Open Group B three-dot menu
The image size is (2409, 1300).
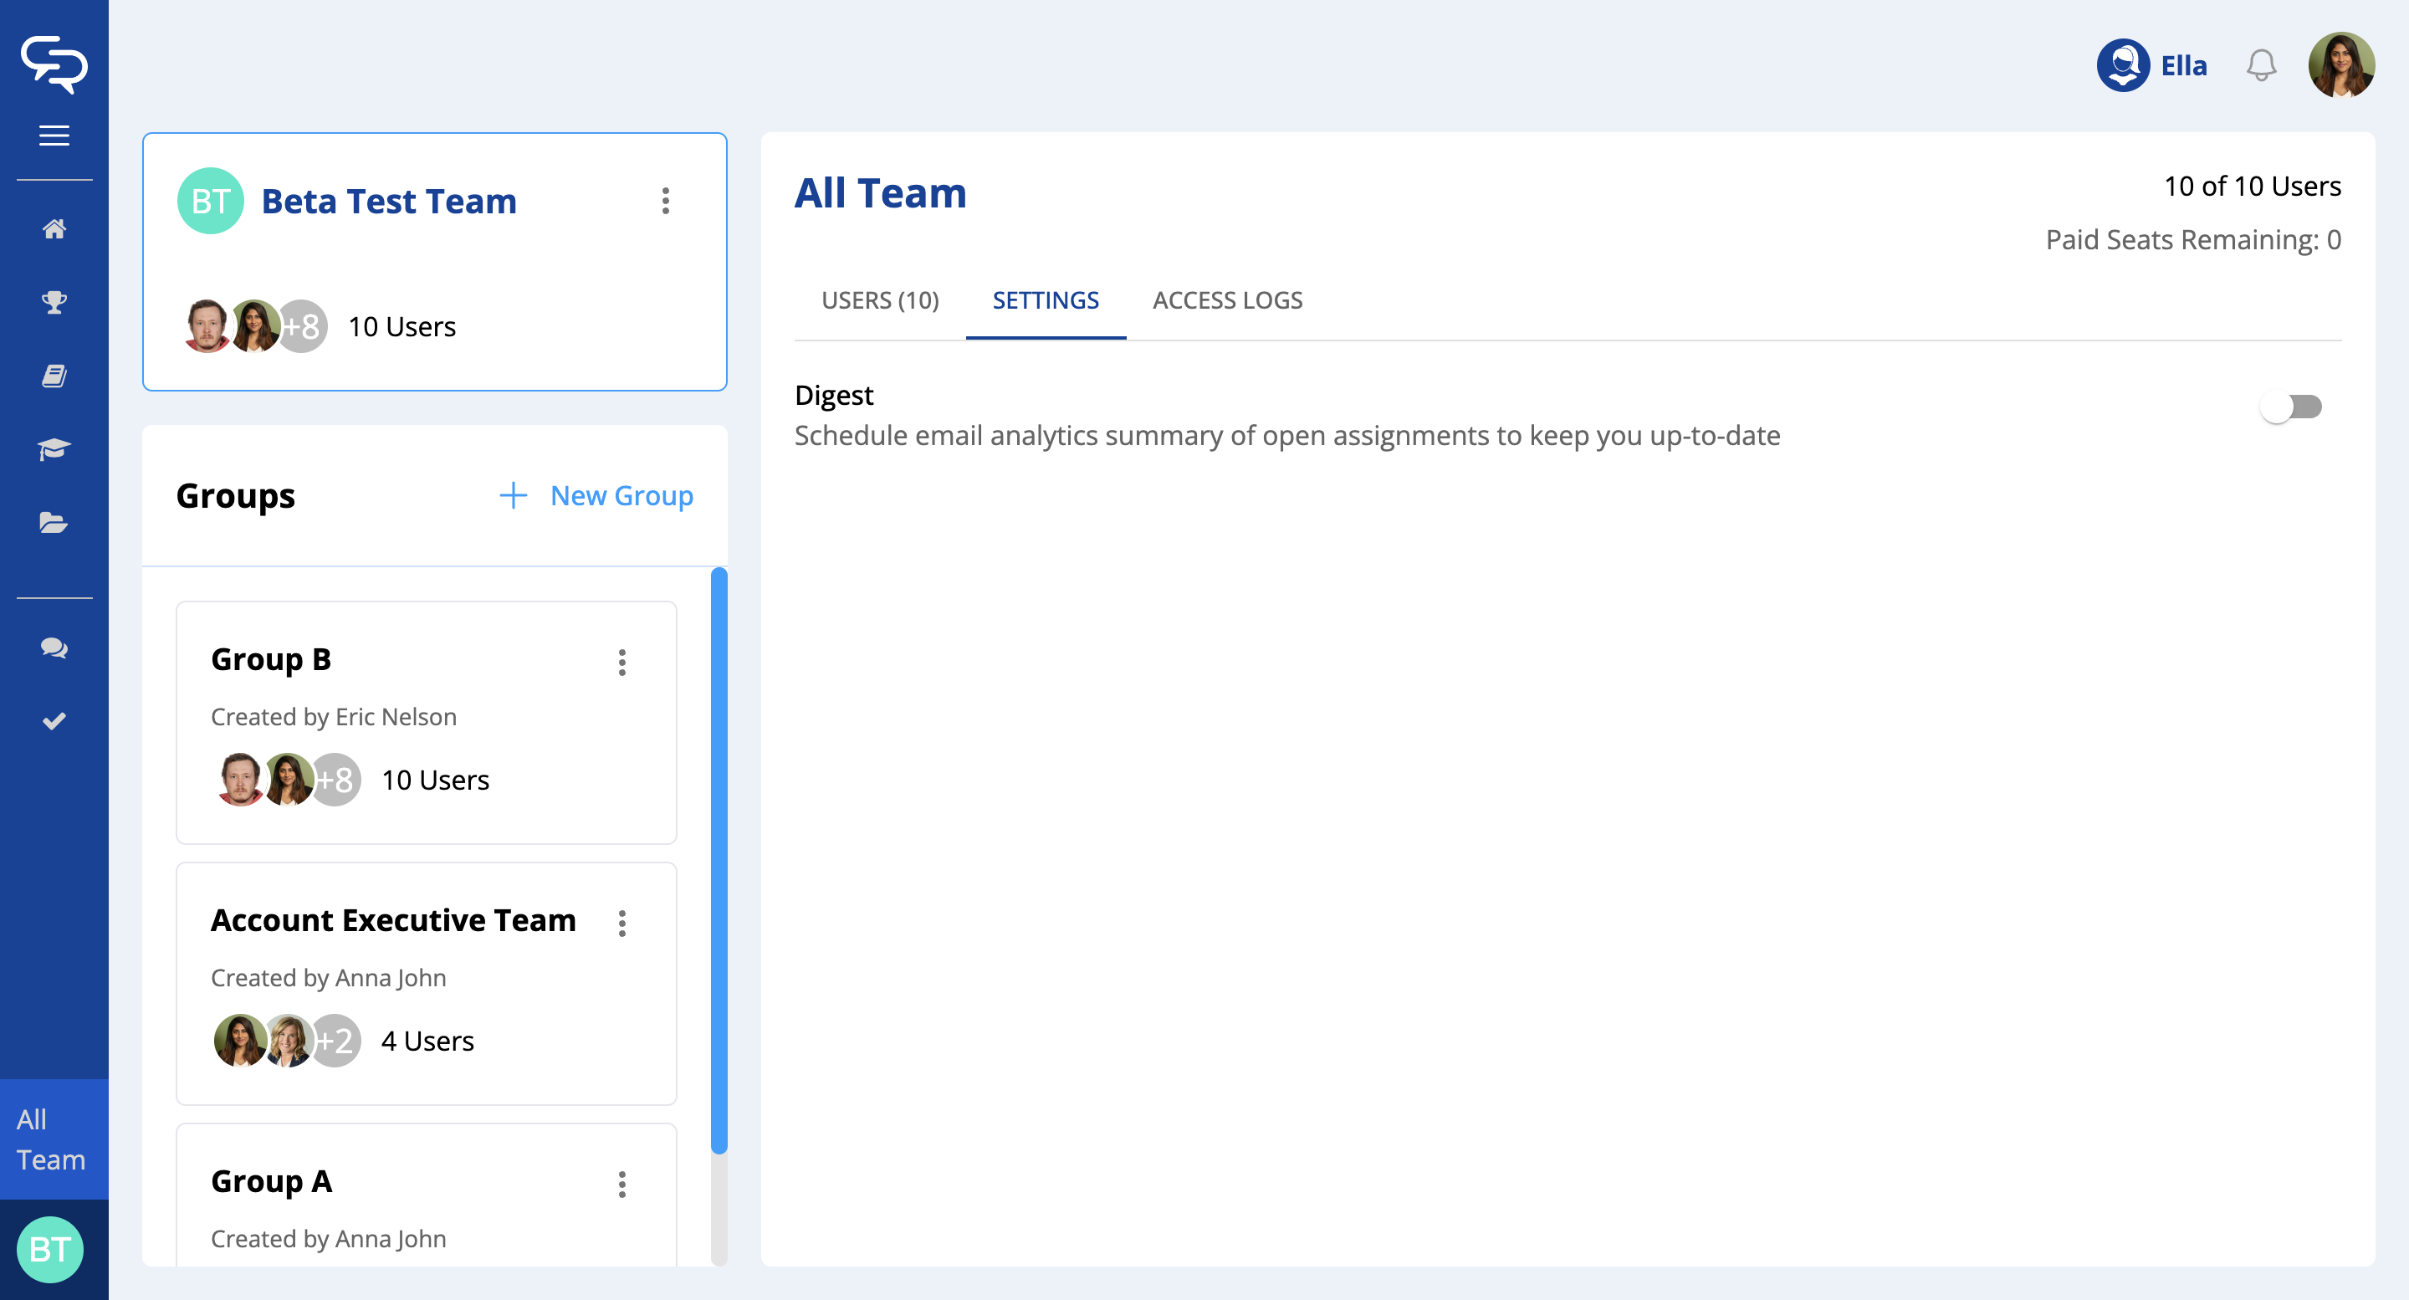(x=621, y=663)
